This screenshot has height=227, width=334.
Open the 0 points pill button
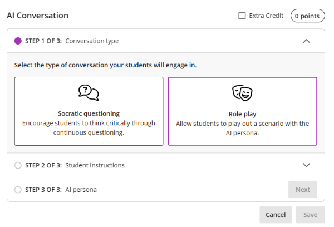point(307,16)
